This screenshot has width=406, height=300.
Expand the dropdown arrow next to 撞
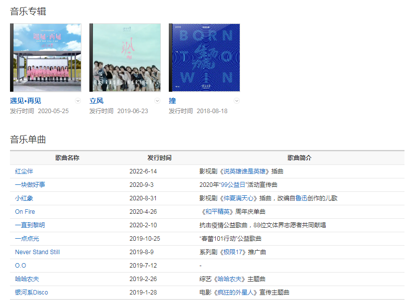pyautogui.click(x=237, y=101)
